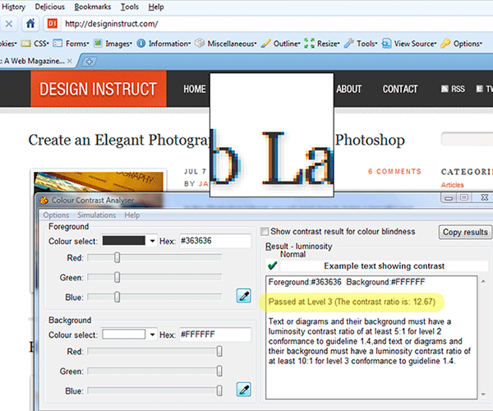Screen dimensions: 493x411
Task: Click the CSS folder icon
Action: (25, 44)
